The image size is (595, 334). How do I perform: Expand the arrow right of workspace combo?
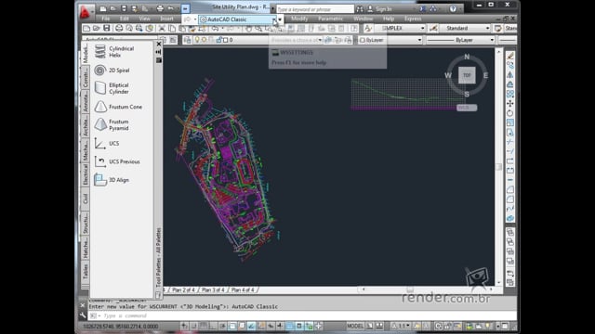coord(280,19)
